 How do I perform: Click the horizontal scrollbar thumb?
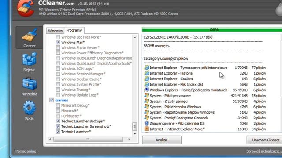click(x=88, y=139)
